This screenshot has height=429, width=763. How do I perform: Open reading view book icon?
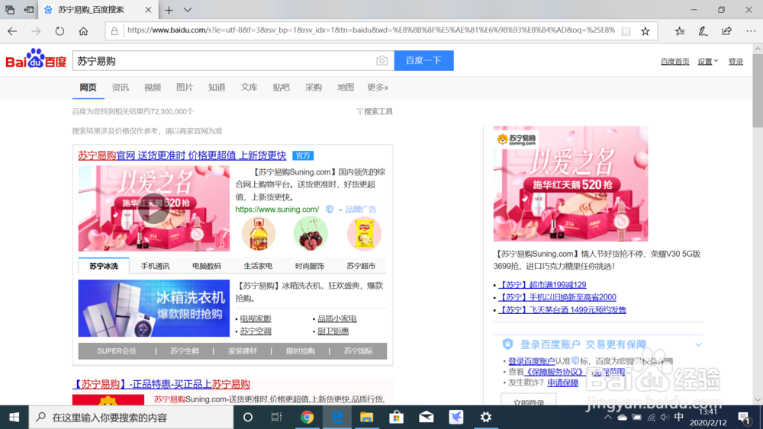(626, 31)
